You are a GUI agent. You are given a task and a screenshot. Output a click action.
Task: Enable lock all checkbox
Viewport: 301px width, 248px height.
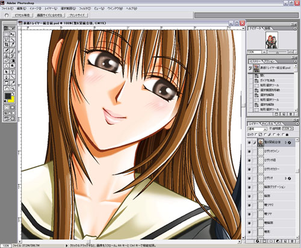(284, 134)
